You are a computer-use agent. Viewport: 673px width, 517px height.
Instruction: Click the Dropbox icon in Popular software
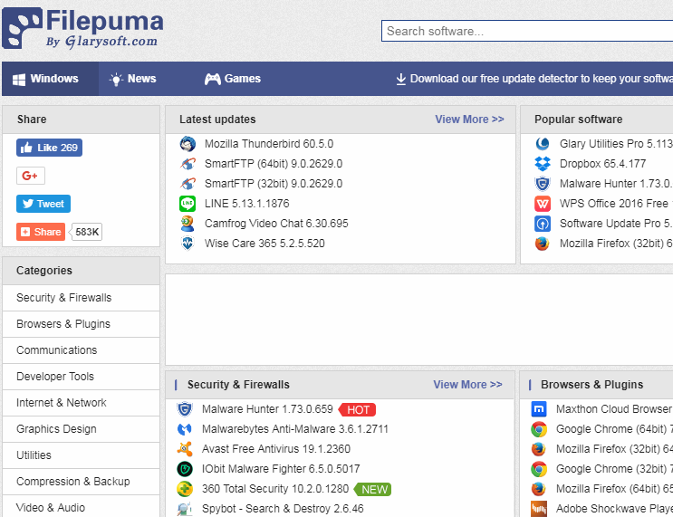(543, 164)
